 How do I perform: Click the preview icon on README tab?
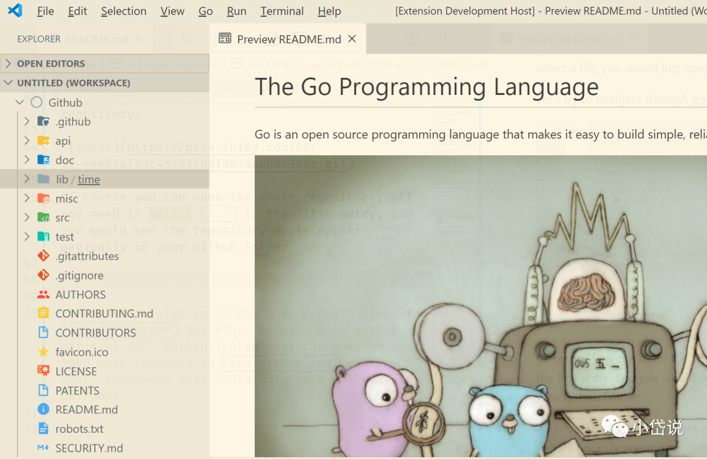225,39
